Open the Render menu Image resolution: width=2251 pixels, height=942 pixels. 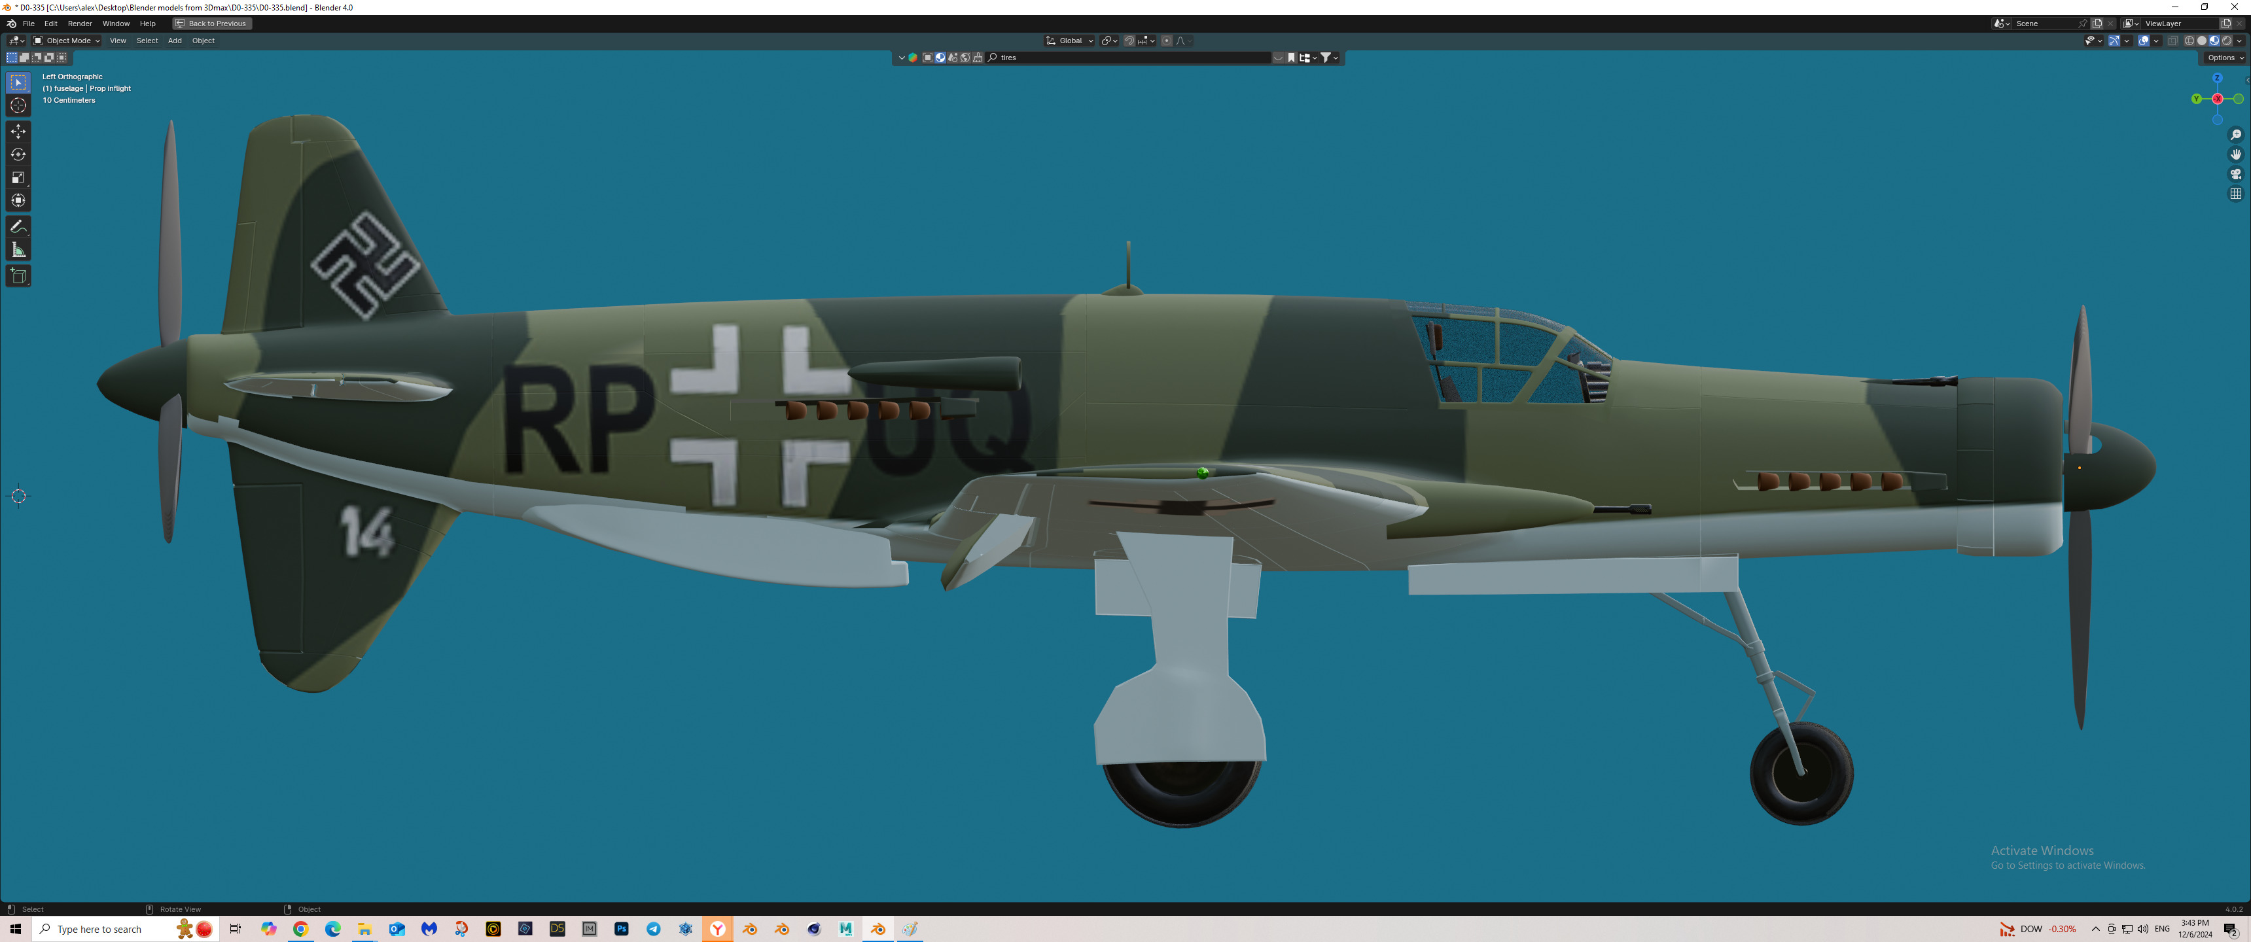coord(80,24)
